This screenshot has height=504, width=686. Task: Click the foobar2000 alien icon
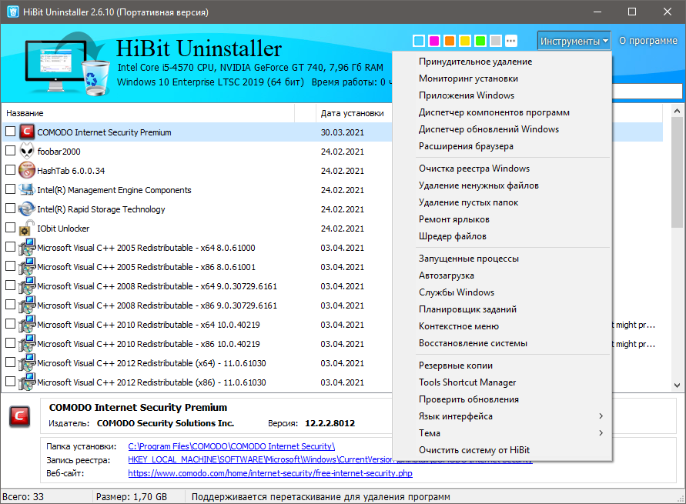(x=27, y=152)
